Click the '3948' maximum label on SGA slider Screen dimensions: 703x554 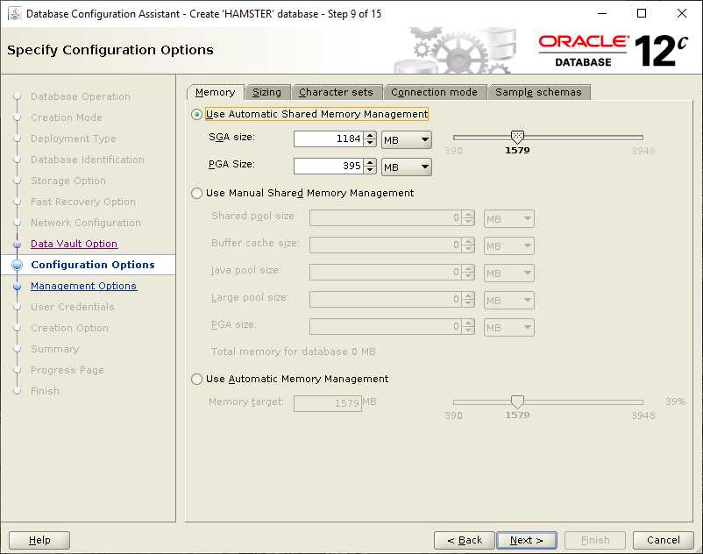(x=643, y=151)
